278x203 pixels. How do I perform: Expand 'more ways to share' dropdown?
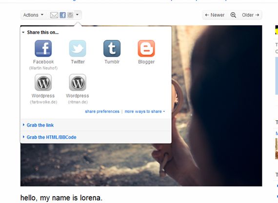pos(145,111)
